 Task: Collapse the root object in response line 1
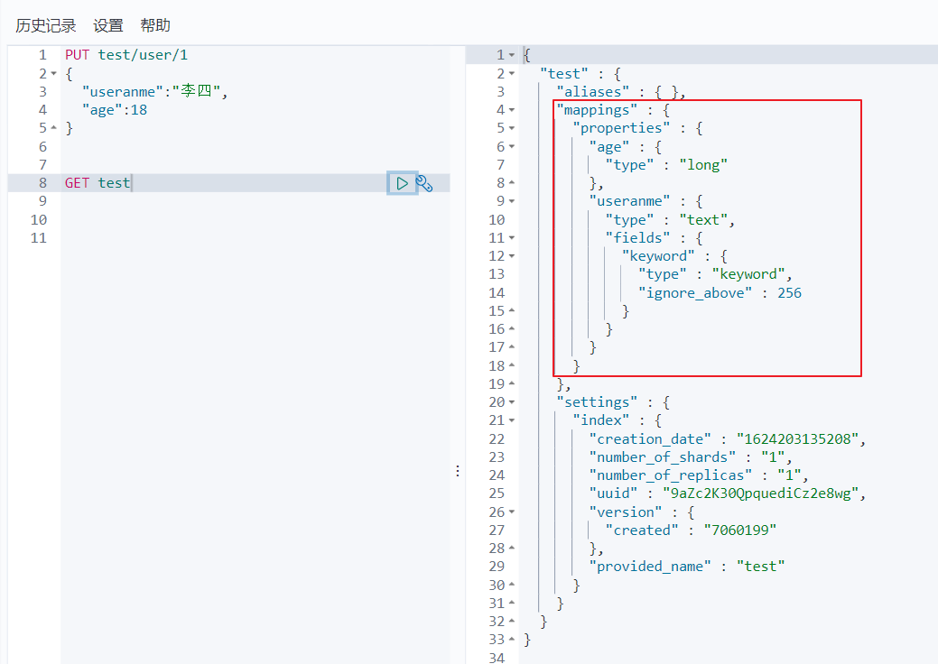[512, 55]
